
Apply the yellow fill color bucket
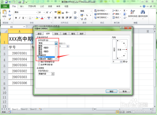pos(37,18)
